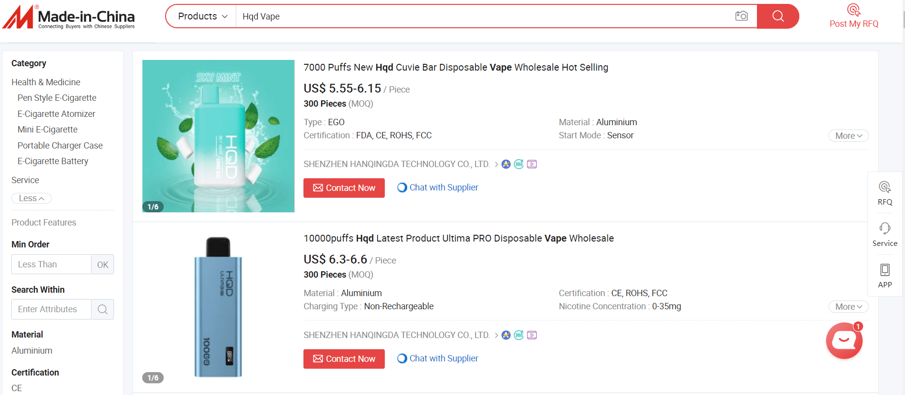Open the E-Cigarette Atomizer category
The image size is (905, 395).
[57, 114]
